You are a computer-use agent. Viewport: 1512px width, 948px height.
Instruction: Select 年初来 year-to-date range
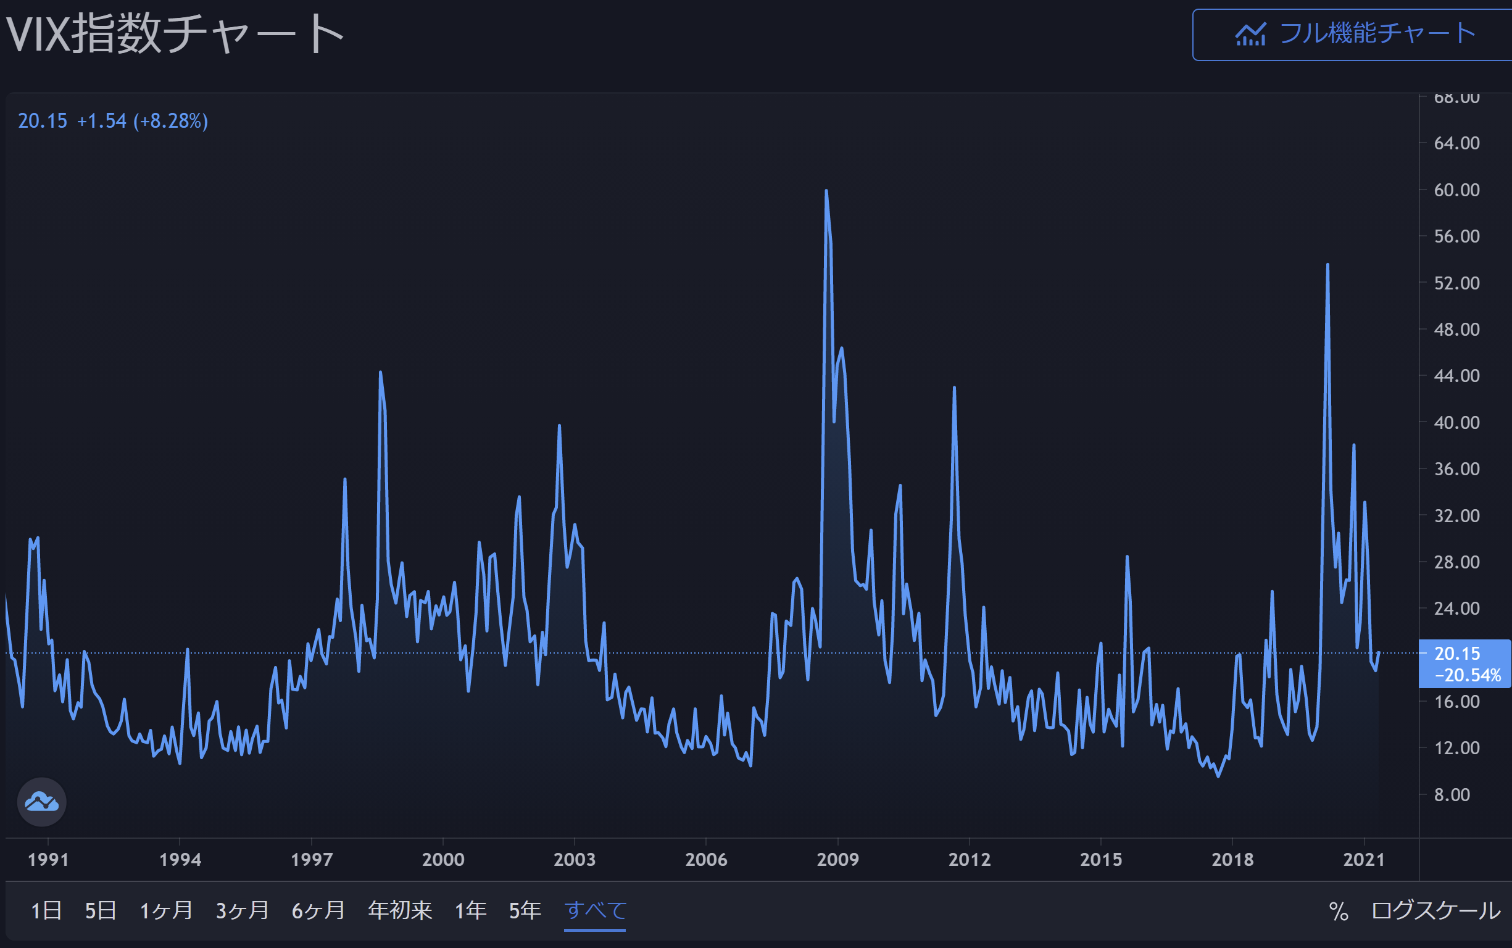(399, 910)
